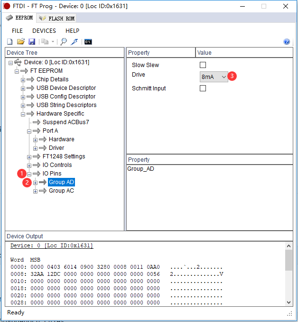The width and height of the screenshot is (298, 322).
Task: Expand the Group AC node
Action: 35,191
